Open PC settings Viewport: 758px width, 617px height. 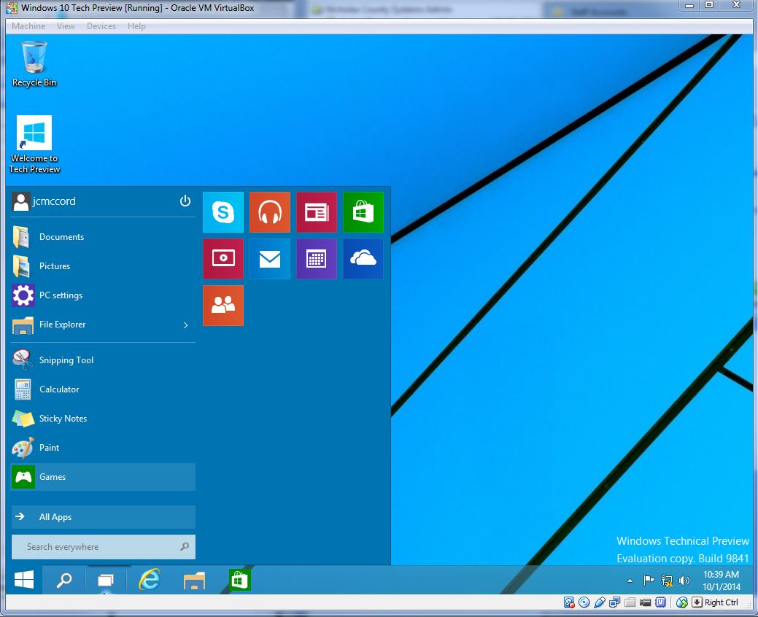tap(103, 295)
